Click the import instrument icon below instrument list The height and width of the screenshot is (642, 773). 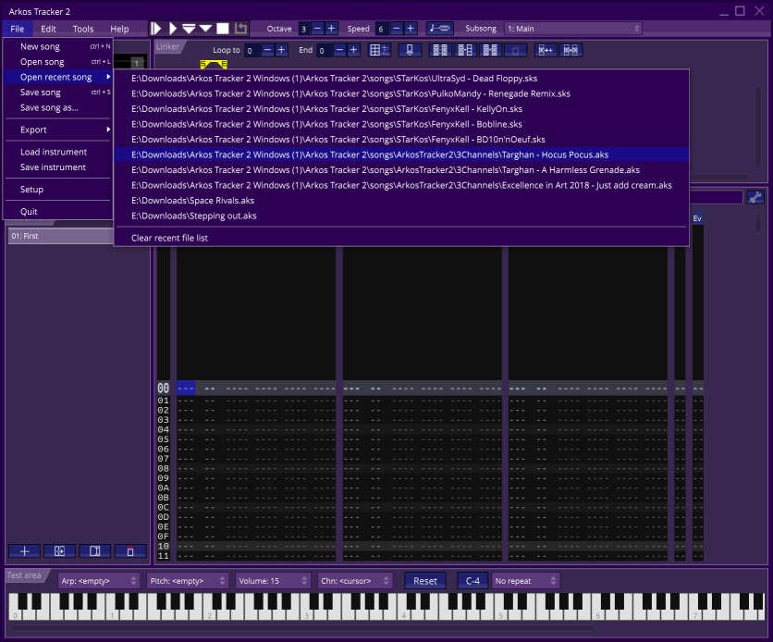pyautogui.click(x=60, y=550)
